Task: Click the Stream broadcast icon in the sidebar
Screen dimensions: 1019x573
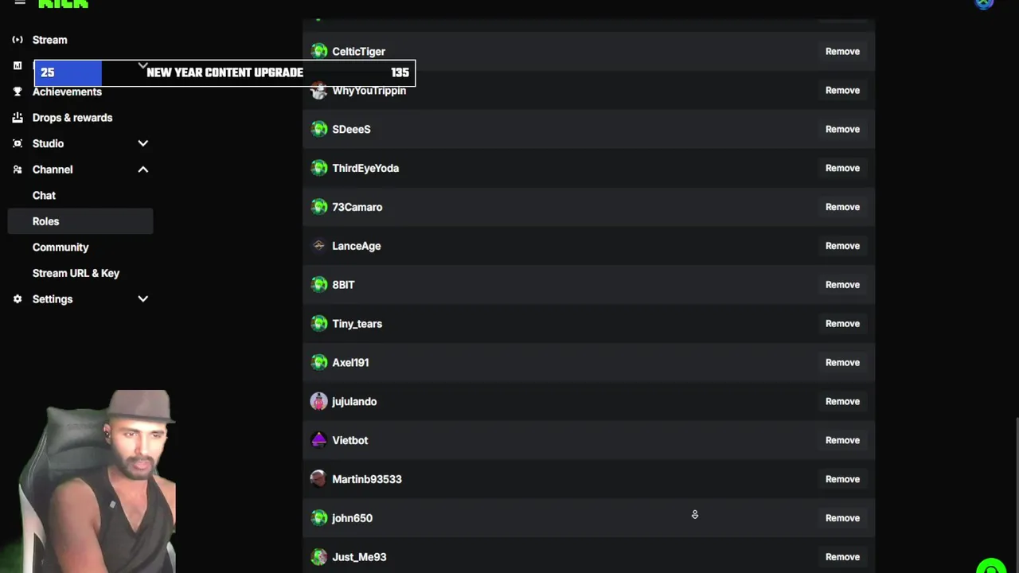Action: click(x=18, y=40)
